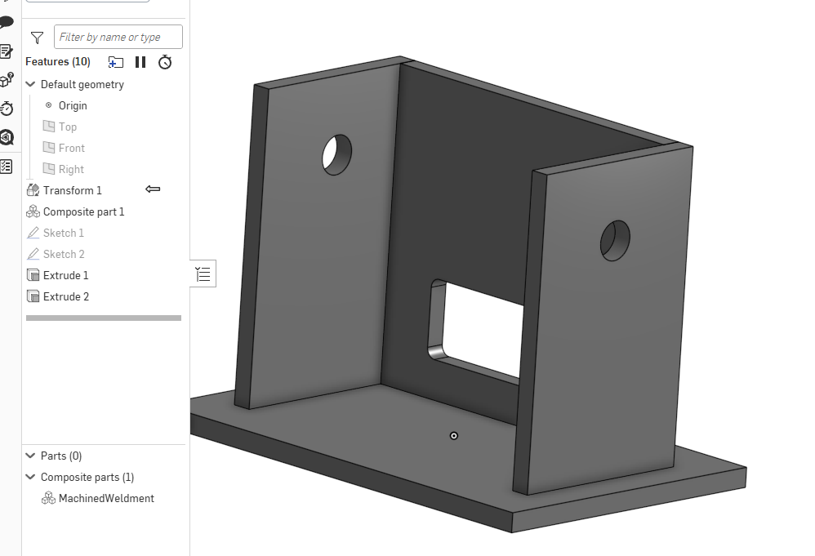Screen dimensions: 815x556
Task: Click the Sketch 1 pencil icon
Action: [x=33, y=233]
